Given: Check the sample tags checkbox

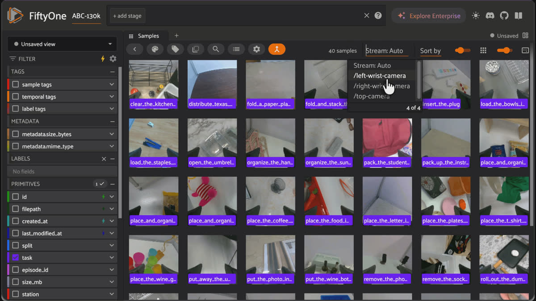Looking at the screenshot, I should [16, 84].
